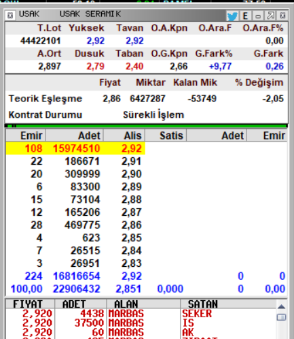Click % Değişim value -2,05
The height and width of the screenshot is (339, 294).
273,99
